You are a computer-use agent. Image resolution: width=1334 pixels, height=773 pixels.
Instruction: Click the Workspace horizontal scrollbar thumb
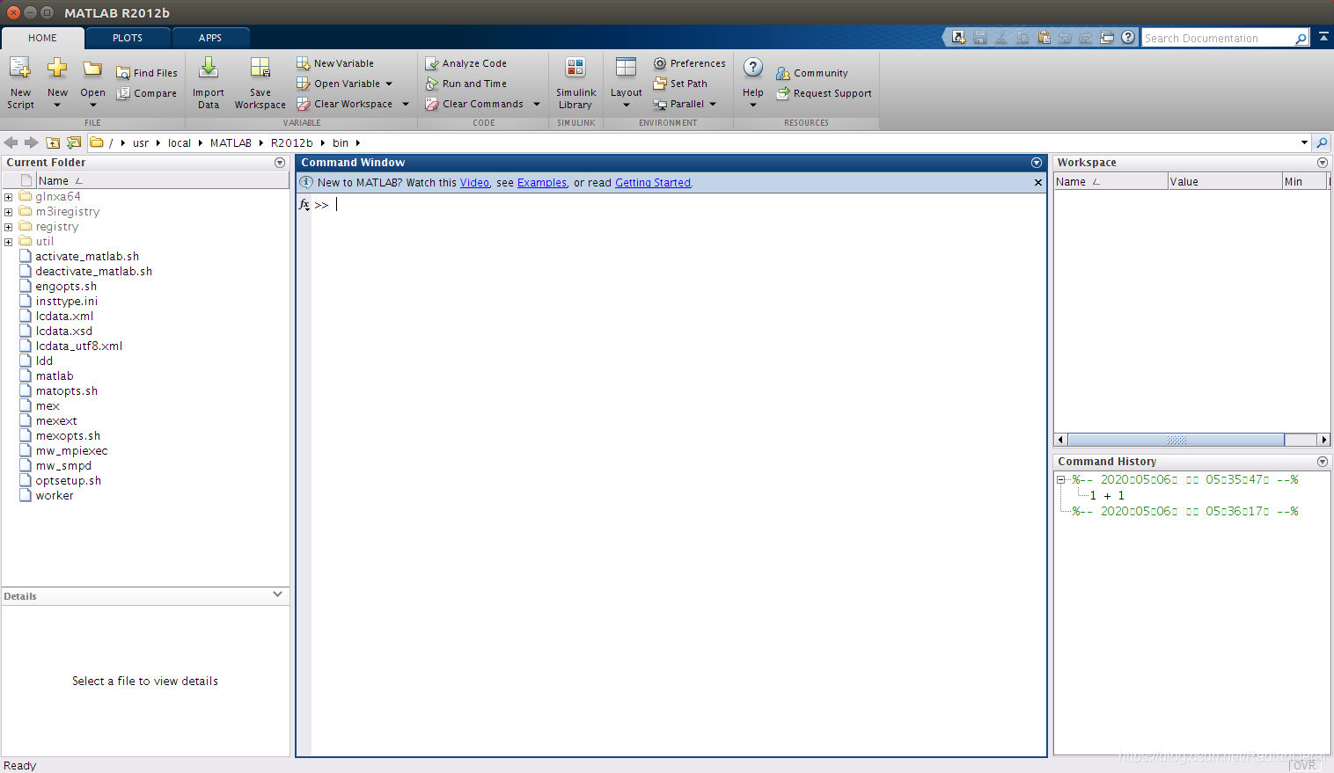[1176, 440]
